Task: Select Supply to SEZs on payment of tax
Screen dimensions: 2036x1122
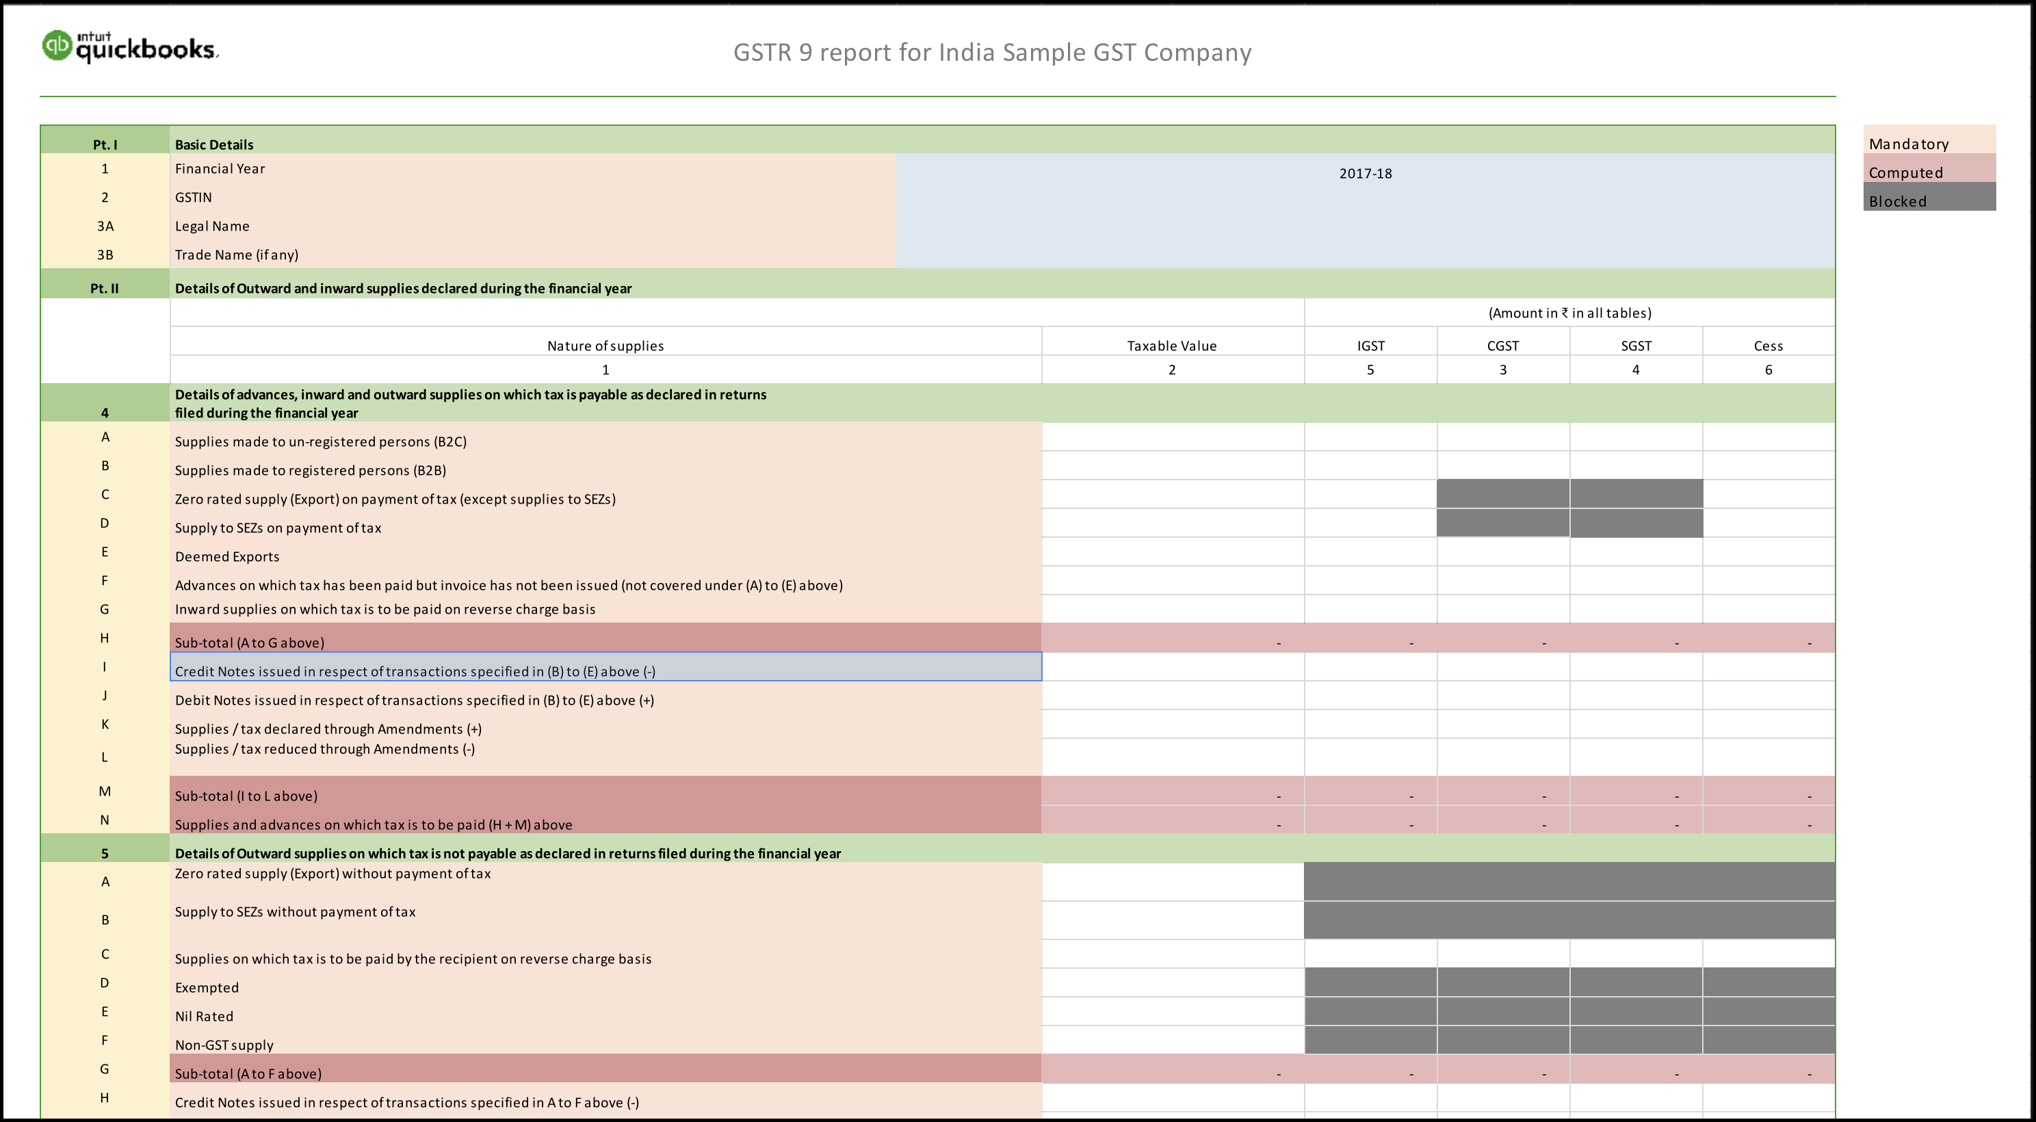Action: tap(605, 523)
